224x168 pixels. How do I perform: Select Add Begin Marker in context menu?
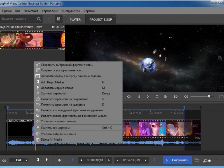78,82
